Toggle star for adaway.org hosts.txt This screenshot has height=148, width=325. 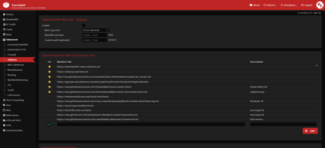[x=49, y=72]
